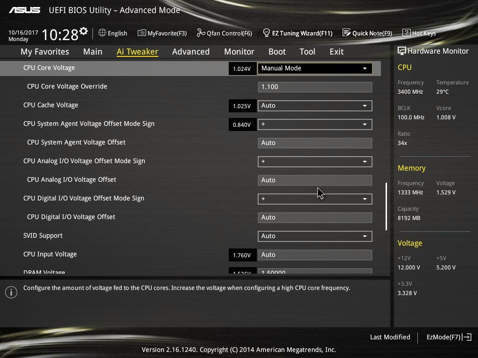The width and height of the screenshot is (478, 358).
Task: View Last Modified settings
Action: pyautogui.click(x=390, y=337)
